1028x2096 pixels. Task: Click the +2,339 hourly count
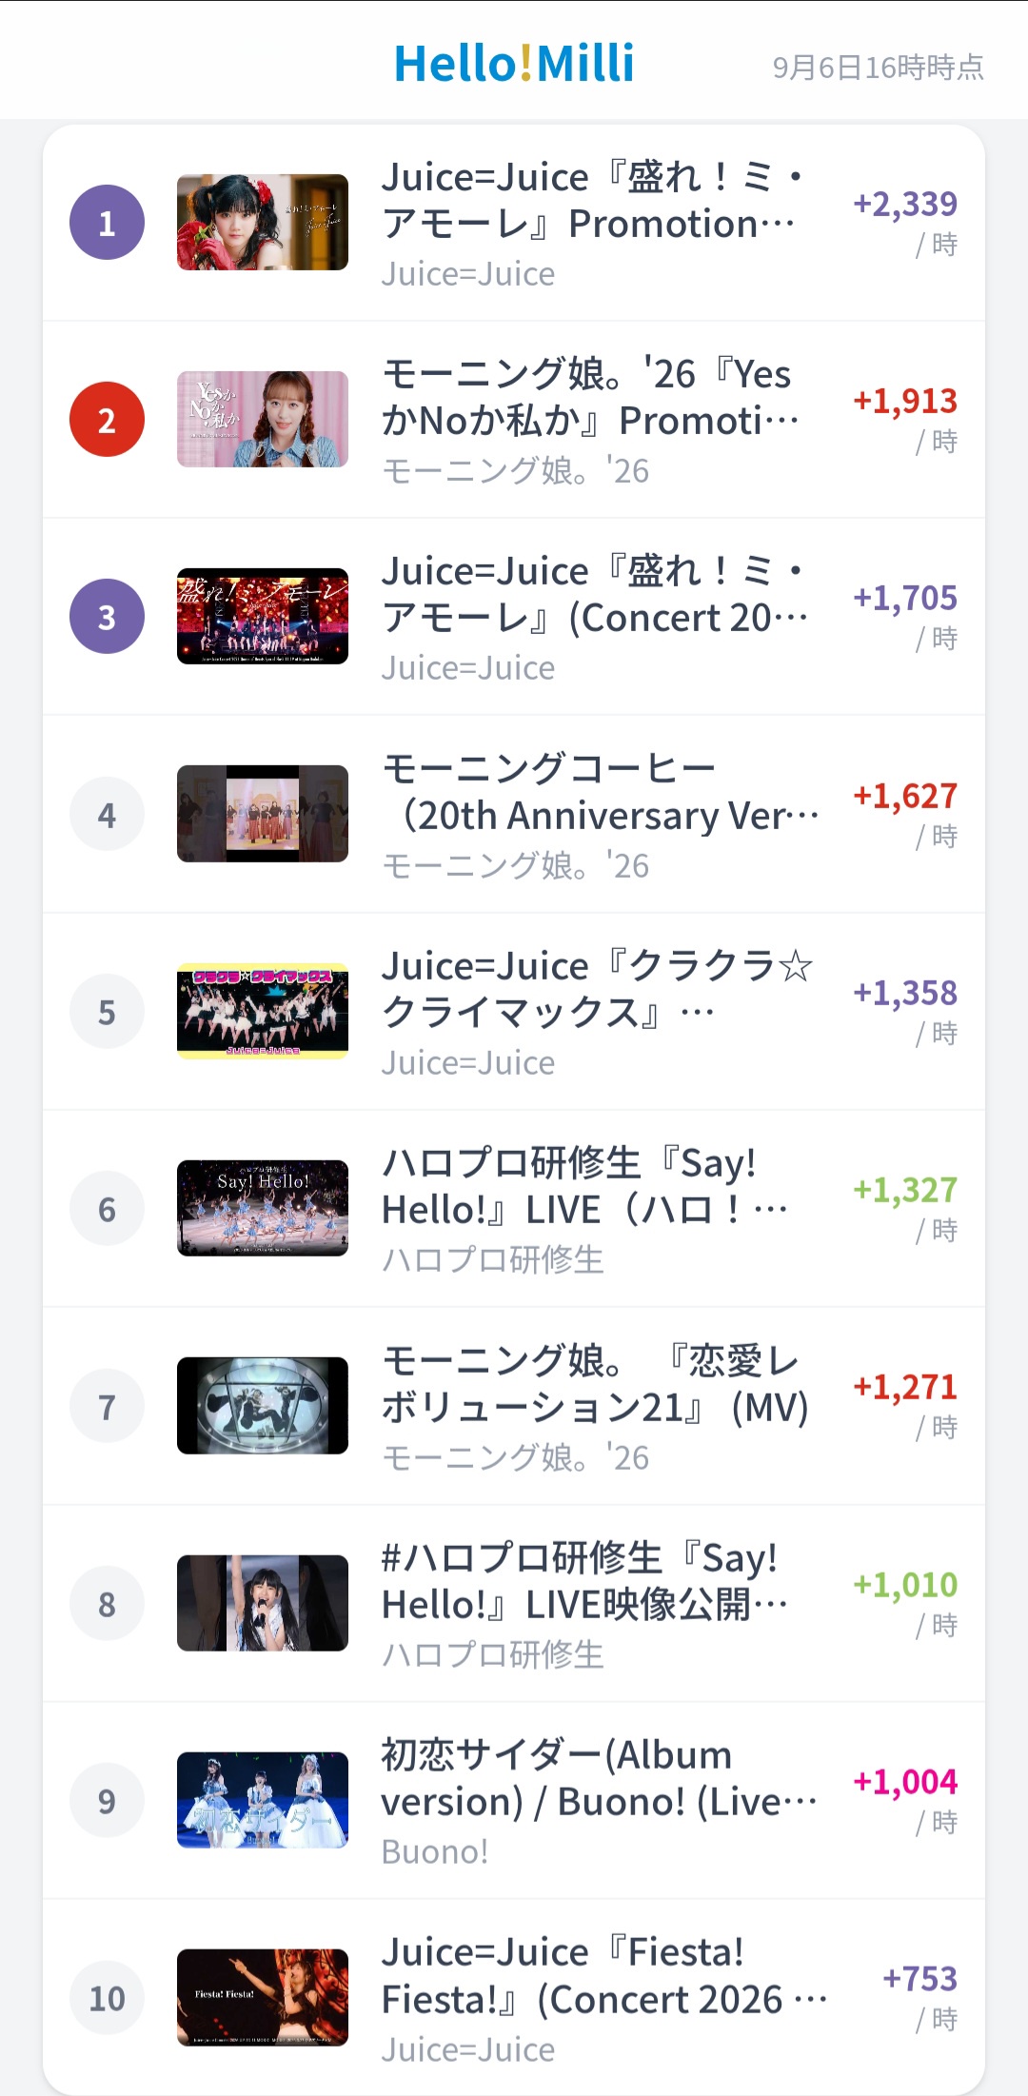pyautogui.click(x=905, y=204)
